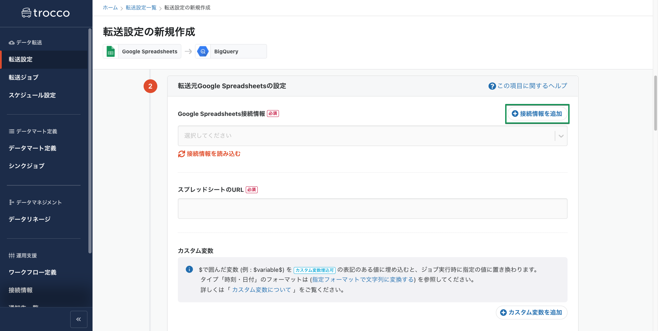Click the cloud icon next to データ転送
The image size is (658, 331).
tap(12, 43)
